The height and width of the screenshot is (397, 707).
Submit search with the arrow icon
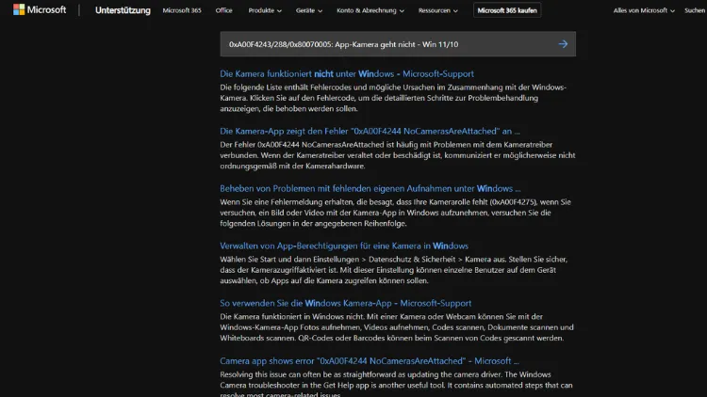click(563, 44)
